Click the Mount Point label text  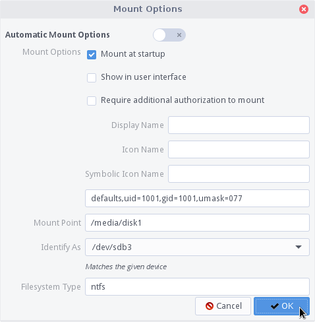(x=57, y=223)
